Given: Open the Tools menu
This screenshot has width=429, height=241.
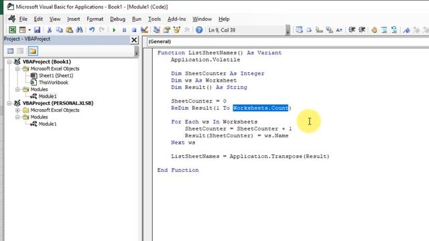Looking at the screenshot, I should (x=154, y=19).
